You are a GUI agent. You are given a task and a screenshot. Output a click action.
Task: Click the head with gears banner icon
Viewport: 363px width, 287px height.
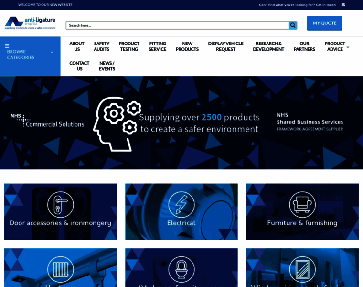click(x=117, y=124)
